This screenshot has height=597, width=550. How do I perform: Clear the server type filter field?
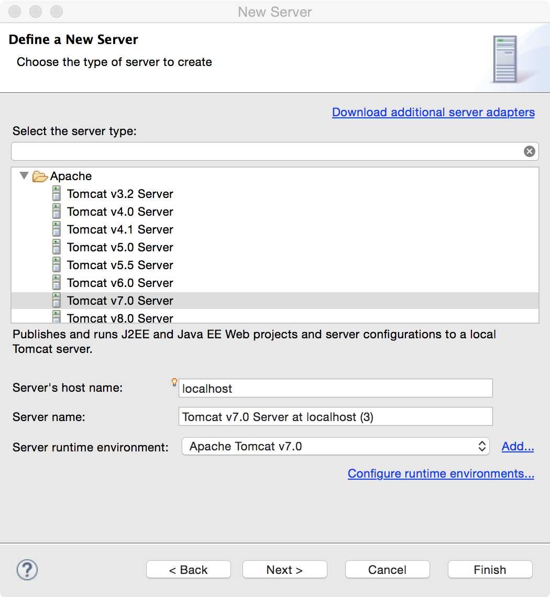529,151
